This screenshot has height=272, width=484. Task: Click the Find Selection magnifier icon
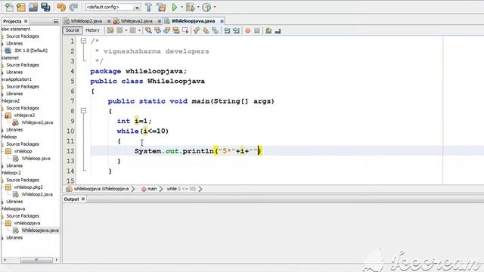[x=148, y=30]
